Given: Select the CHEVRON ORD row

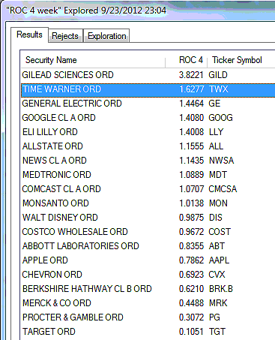Looking at the screenshot, I should 148,275.
